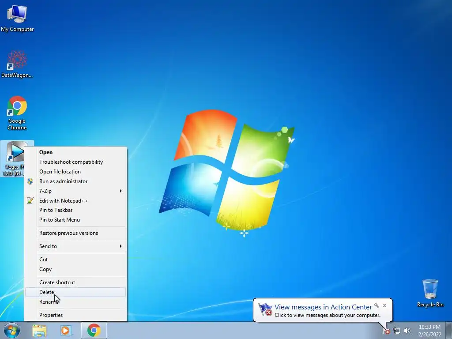
Task: Select the My Computer desktop icon
Action: [17, 19]
